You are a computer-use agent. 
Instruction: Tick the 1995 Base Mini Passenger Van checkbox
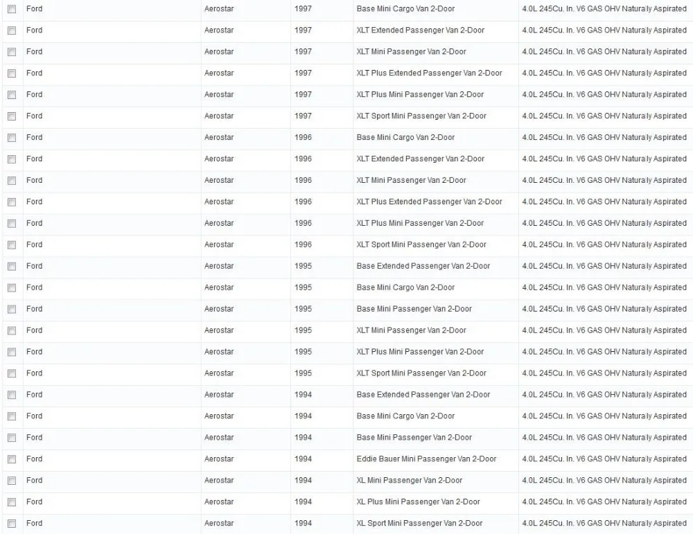(12, 309)
